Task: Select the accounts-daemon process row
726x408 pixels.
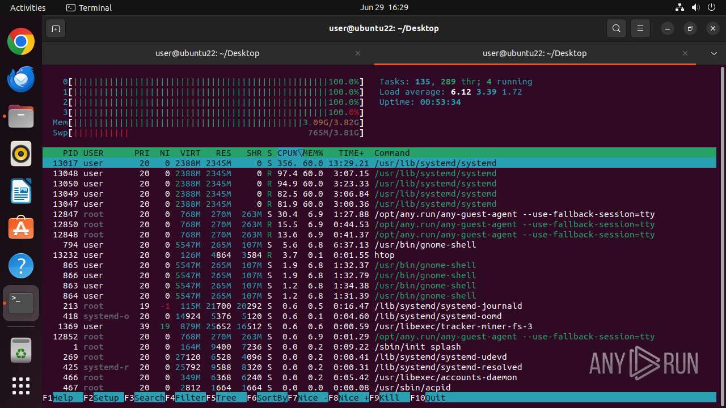Action: [379, 377]
